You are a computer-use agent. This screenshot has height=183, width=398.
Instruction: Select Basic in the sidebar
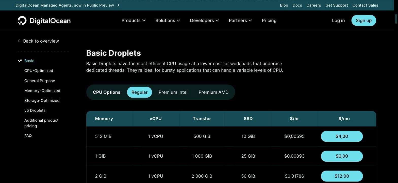tap(29, 61)
